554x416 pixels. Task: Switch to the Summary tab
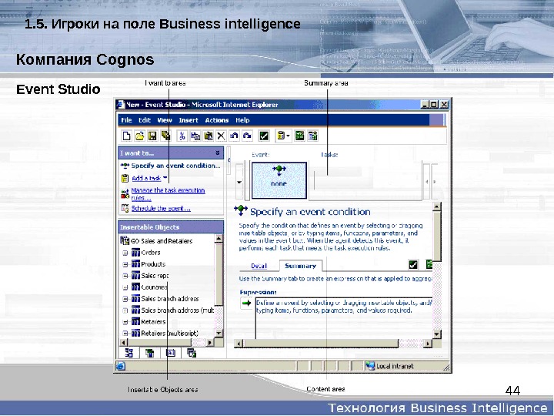click(300, 266)
